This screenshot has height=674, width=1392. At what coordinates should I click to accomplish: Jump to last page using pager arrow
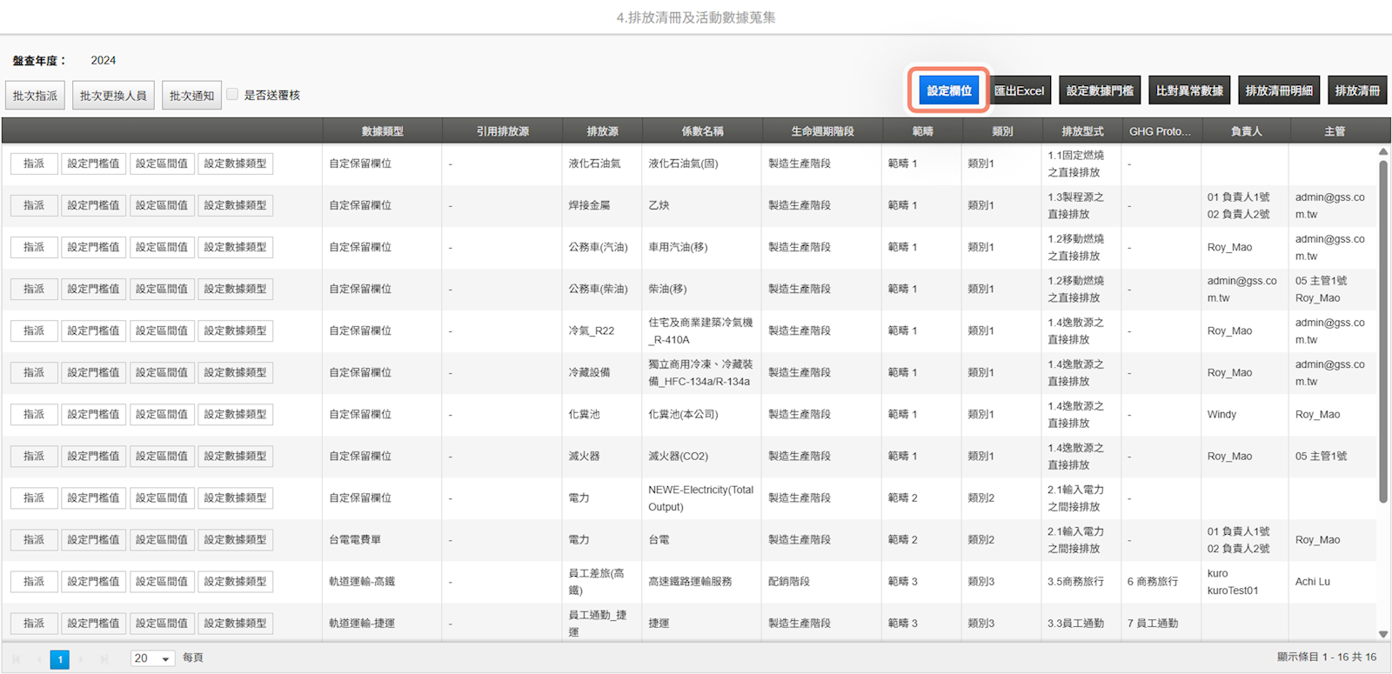[x=104, y=659]
